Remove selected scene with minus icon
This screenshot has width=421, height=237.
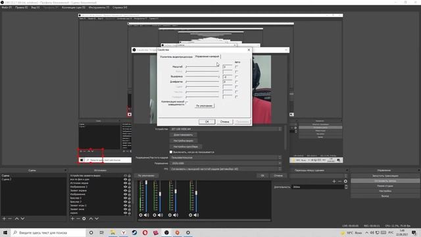[10, 219]
